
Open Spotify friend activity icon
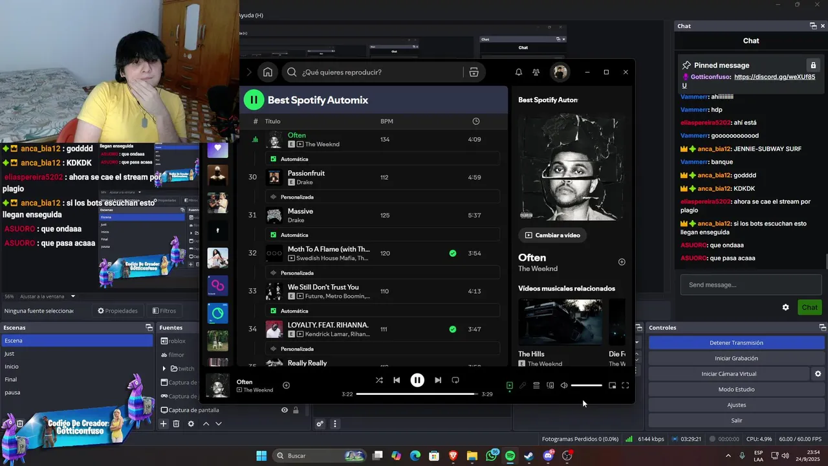click(536, 72)
